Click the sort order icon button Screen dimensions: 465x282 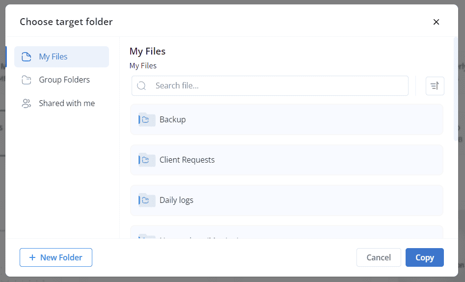tap(435, 86)
